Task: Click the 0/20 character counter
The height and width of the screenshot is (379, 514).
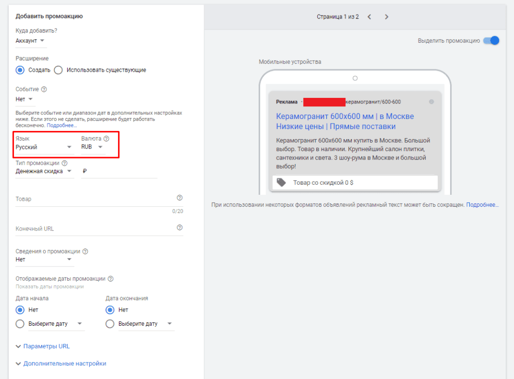Action: (178, 211)
